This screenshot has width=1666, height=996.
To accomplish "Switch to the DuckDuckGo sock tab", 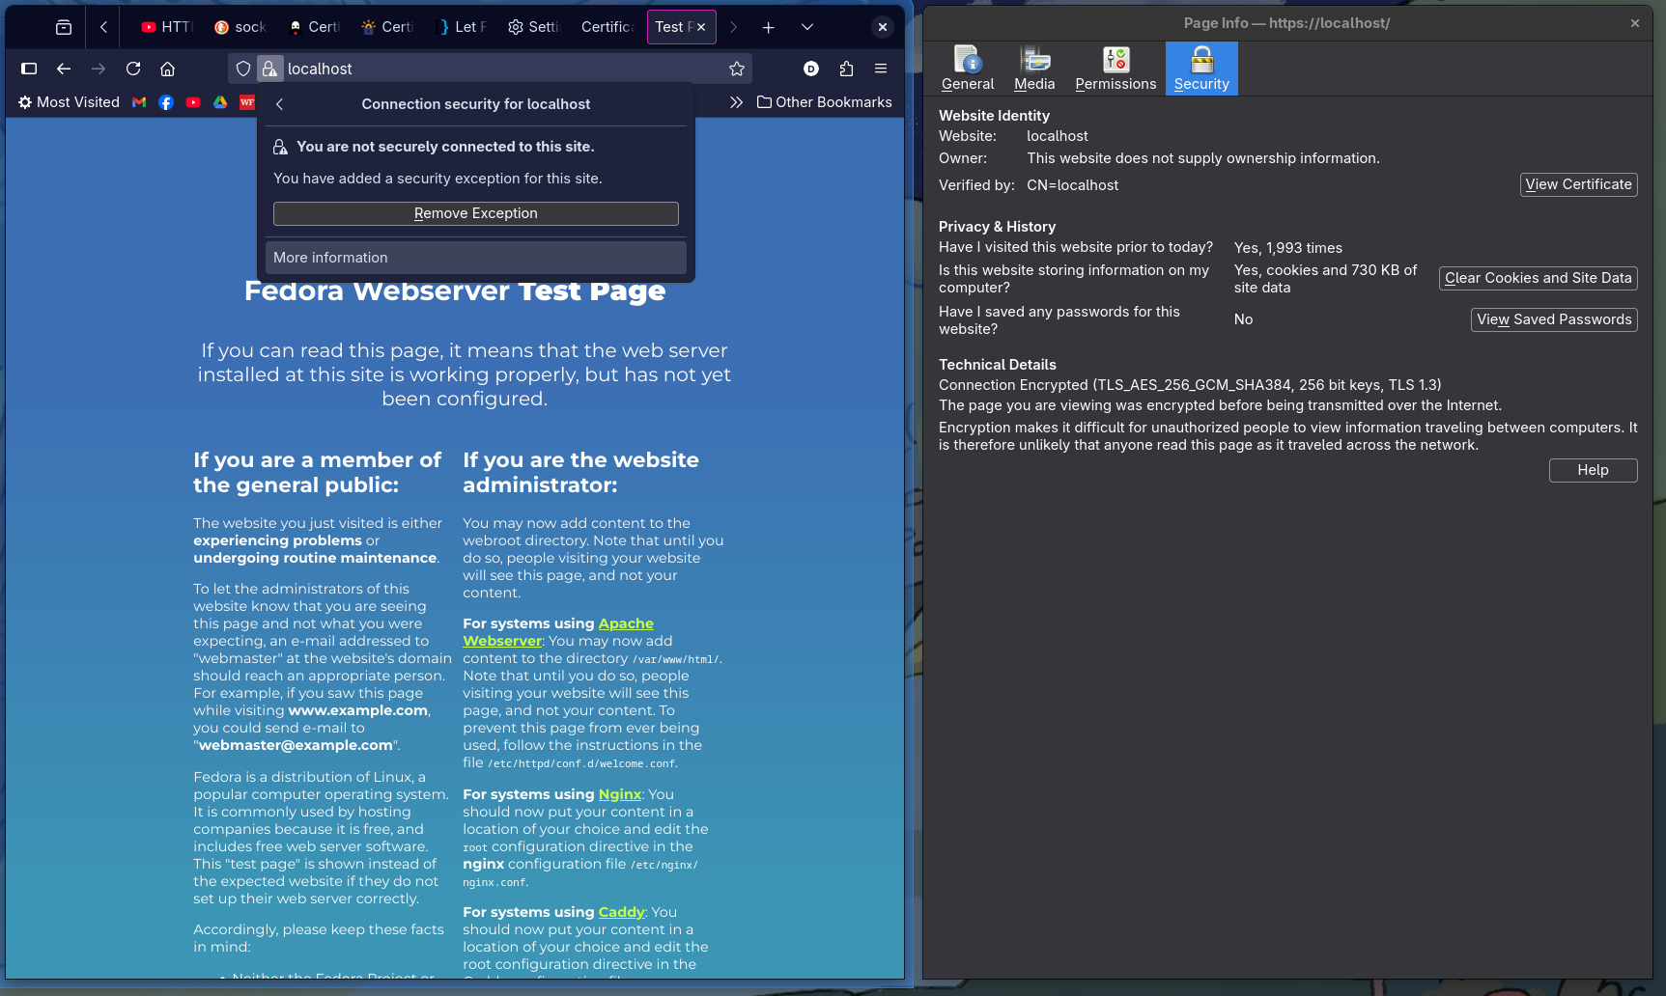I will coord(240,27).
